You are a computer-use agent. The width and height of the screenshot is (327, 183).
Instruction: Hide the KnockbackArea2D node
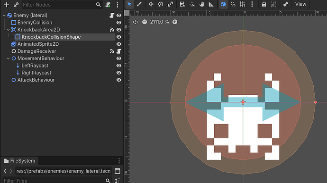click(119, 30)
